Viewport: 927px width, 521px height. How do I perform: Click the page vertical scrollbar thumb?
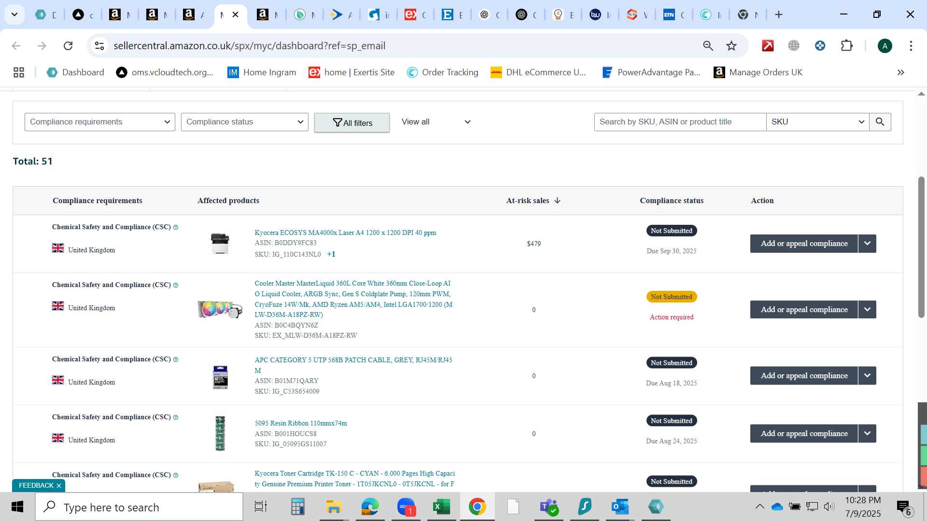click(x=921, y=247)
